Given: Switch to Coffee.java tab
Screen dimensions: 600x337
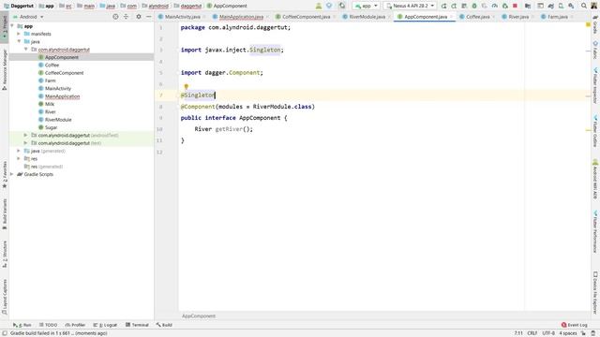Looking at the screenshot, I should coord(477,17).
